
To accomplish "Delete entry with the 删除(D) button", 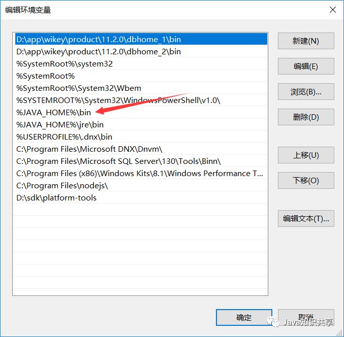I will coord(306,117).
